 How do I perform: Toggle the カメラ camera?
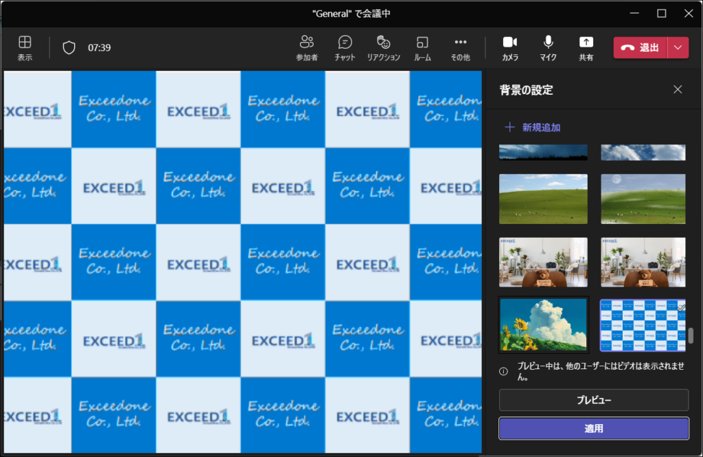(510, 47)
